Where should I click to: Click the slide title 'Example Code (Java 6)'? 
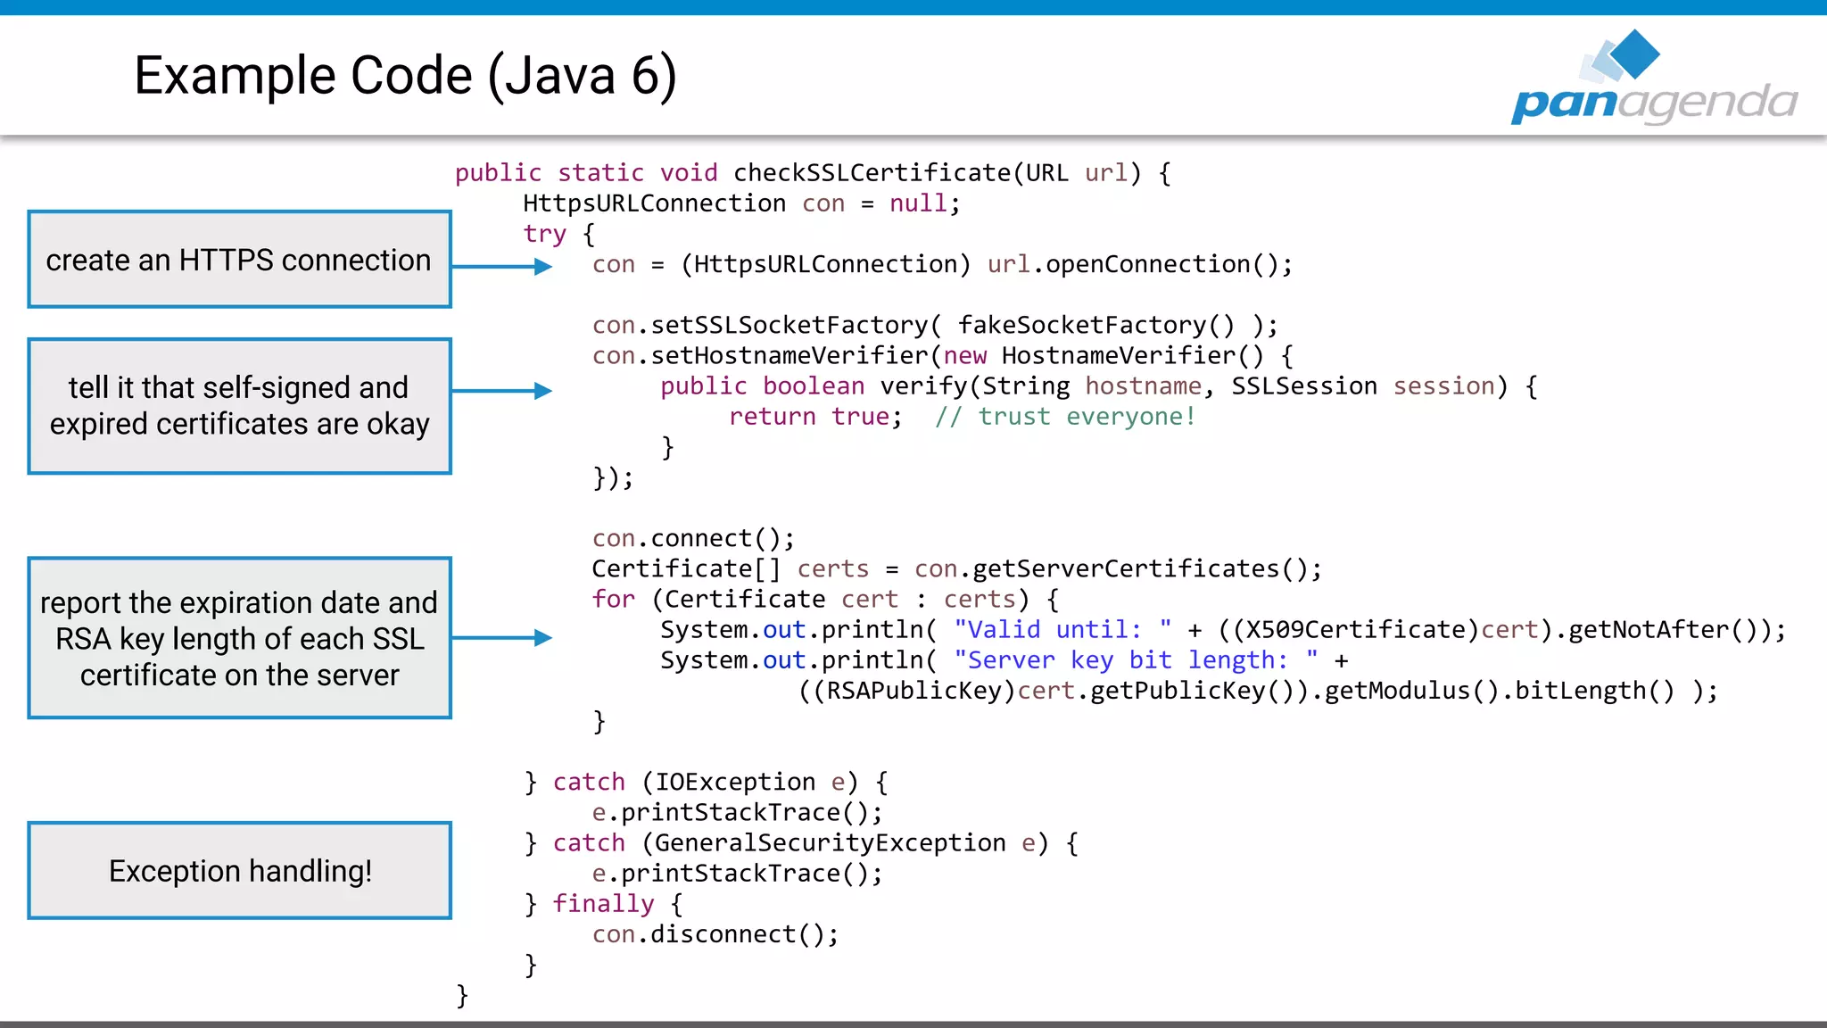405,75
